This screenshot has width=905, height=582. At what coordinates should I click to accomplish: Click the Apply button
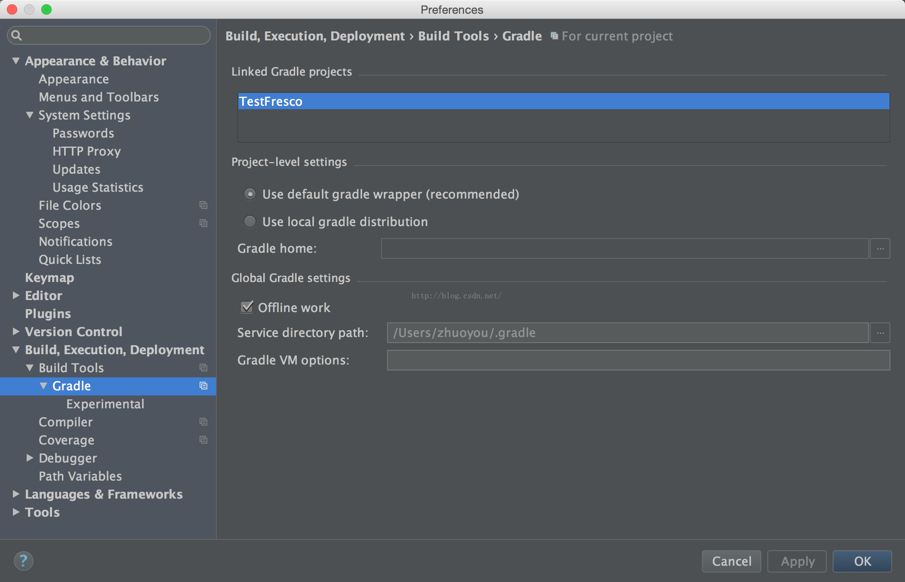pyautogui.click(x=797, y=561)
